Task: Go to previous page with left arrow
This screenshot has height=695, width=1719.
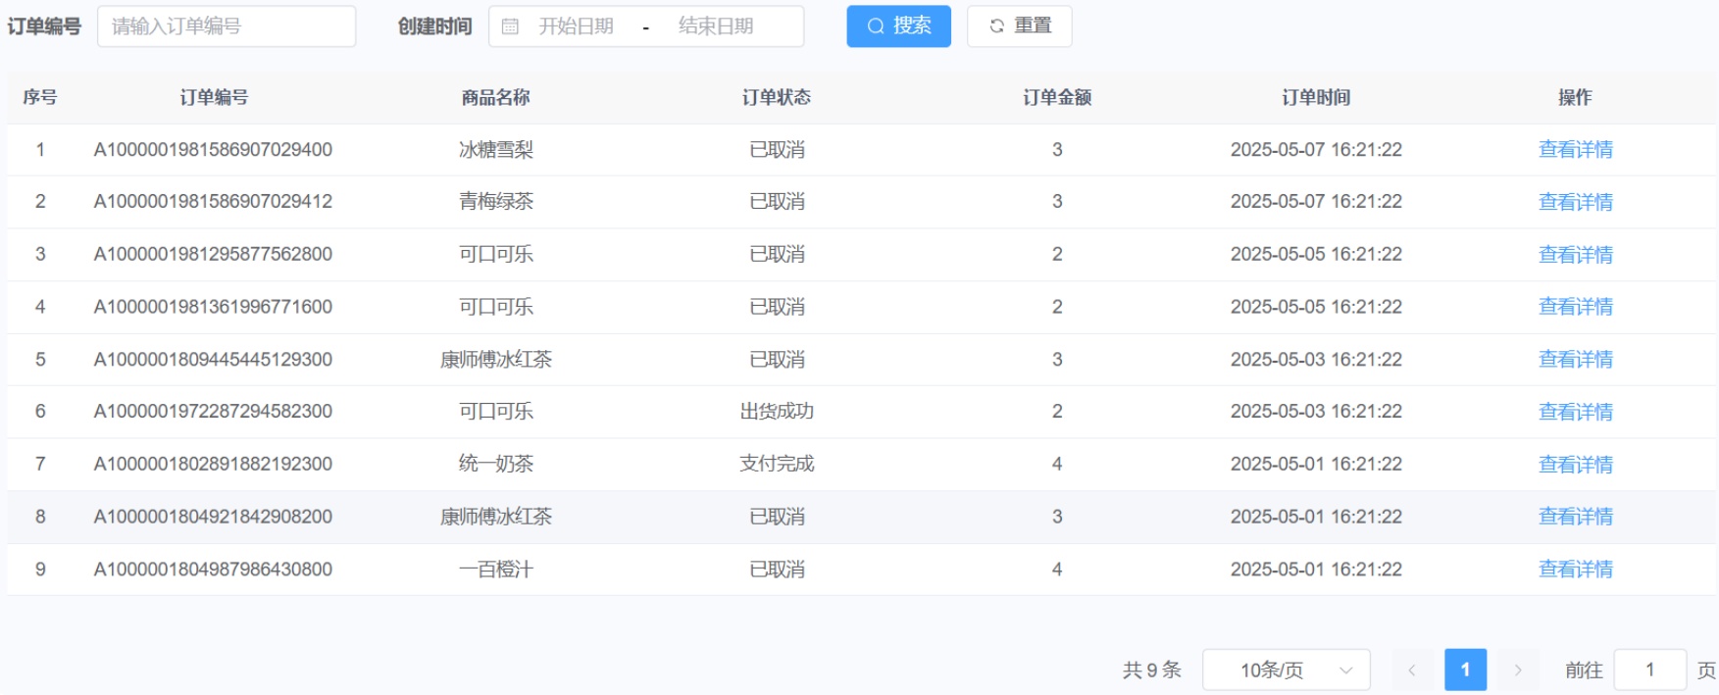Action: (x=1412, y=670)
